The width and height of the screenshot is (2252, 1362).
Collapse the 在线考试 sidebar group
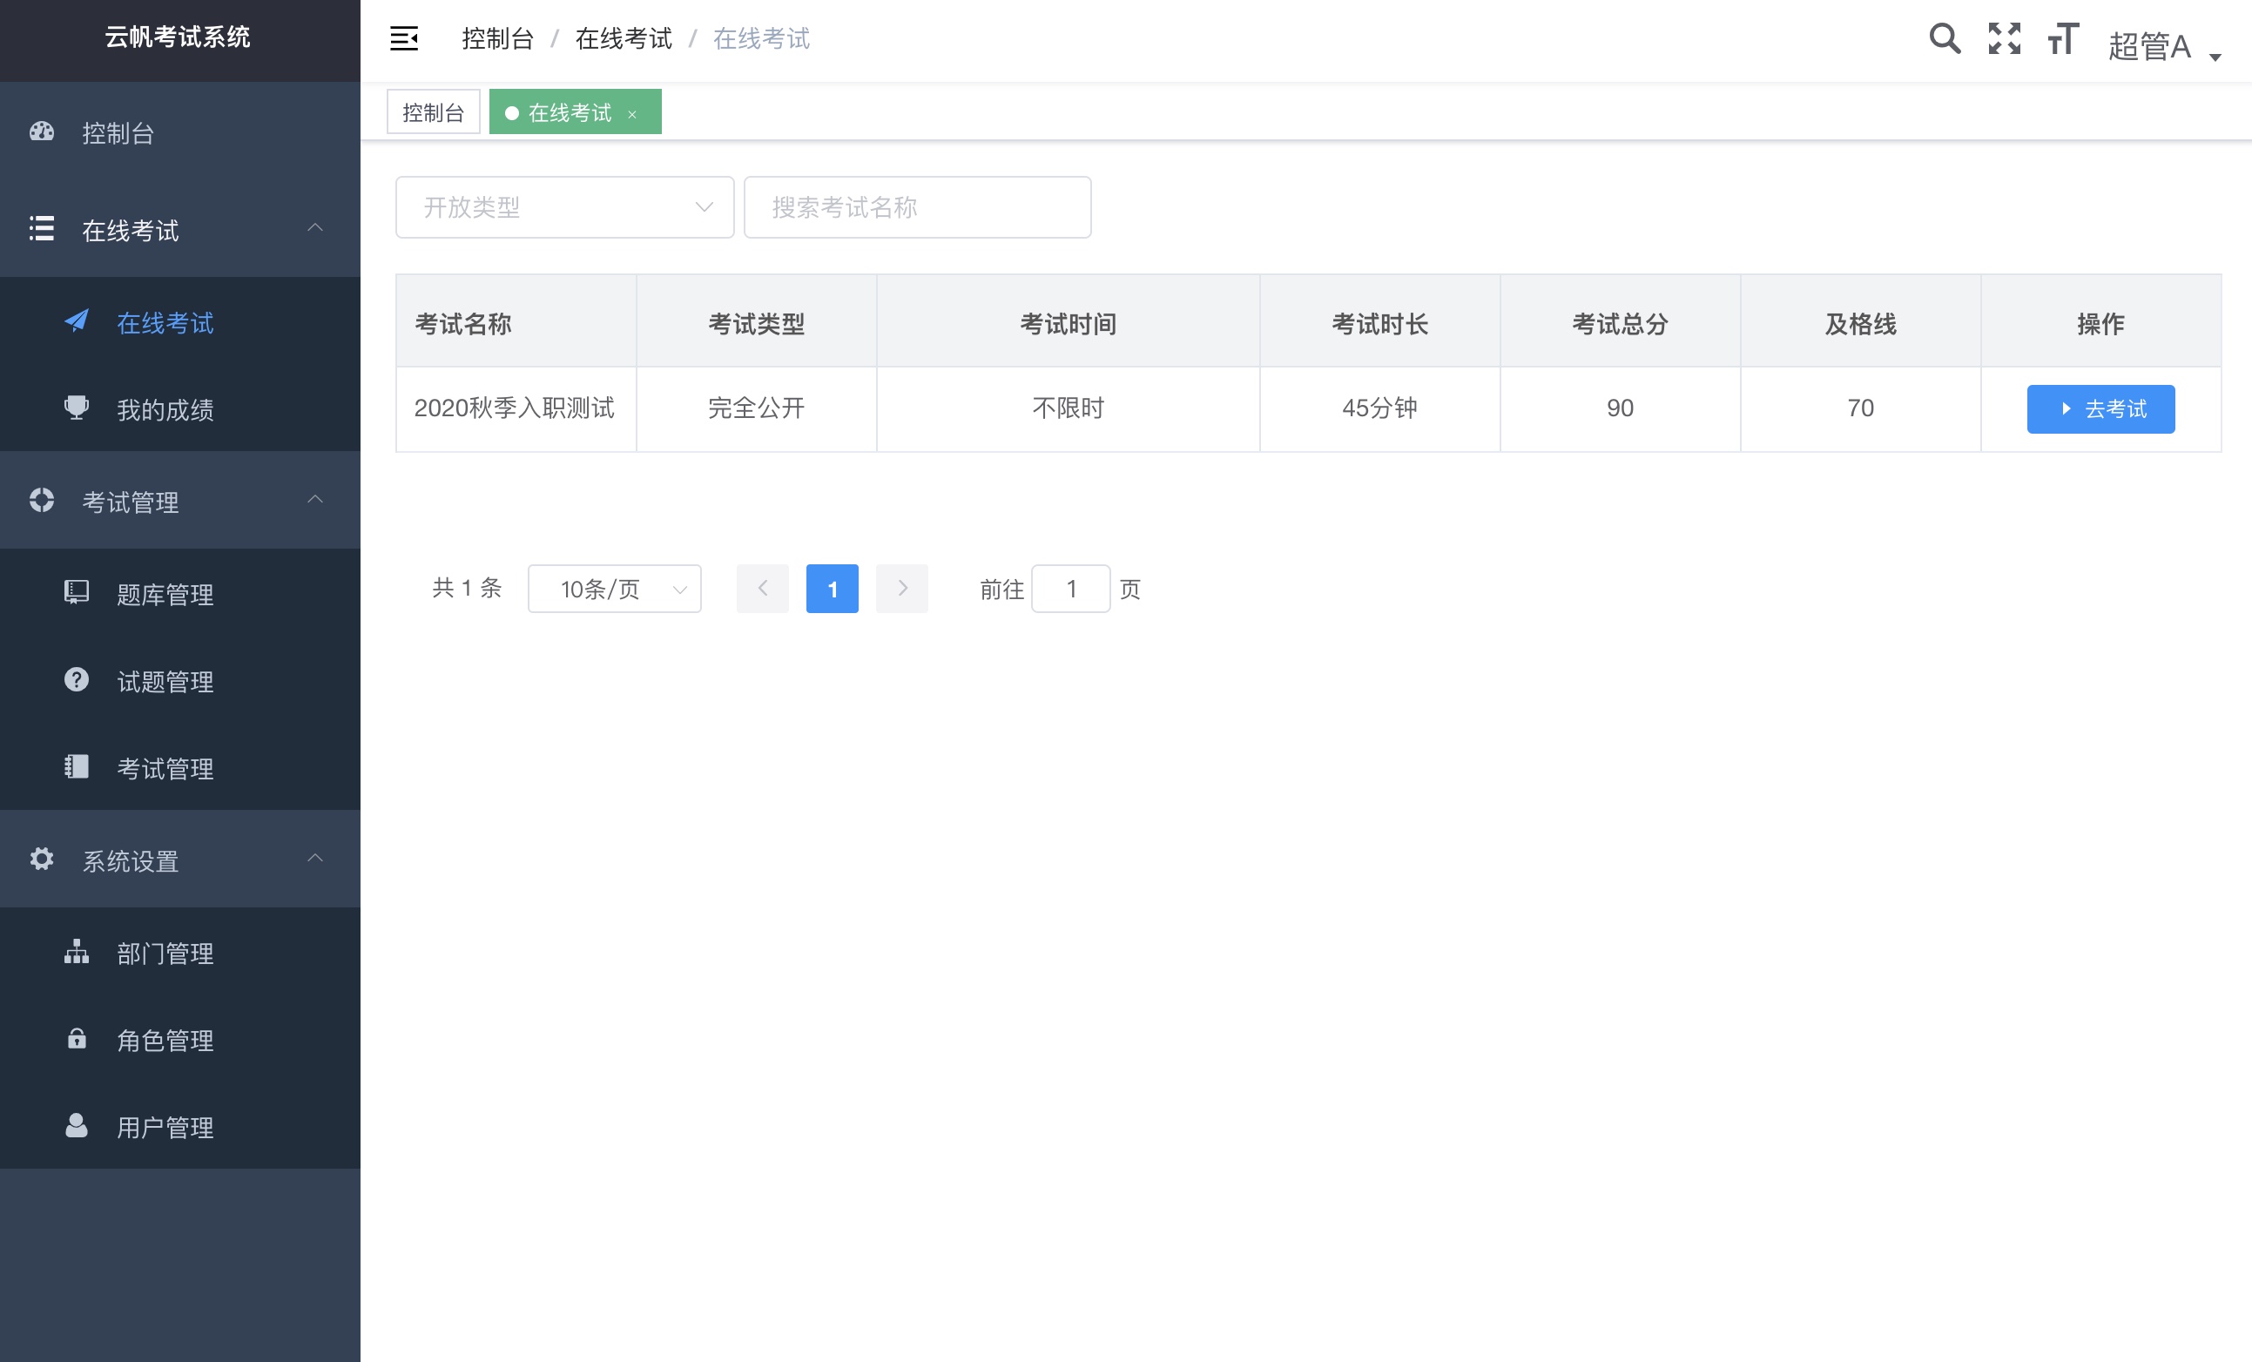point(180,229)
